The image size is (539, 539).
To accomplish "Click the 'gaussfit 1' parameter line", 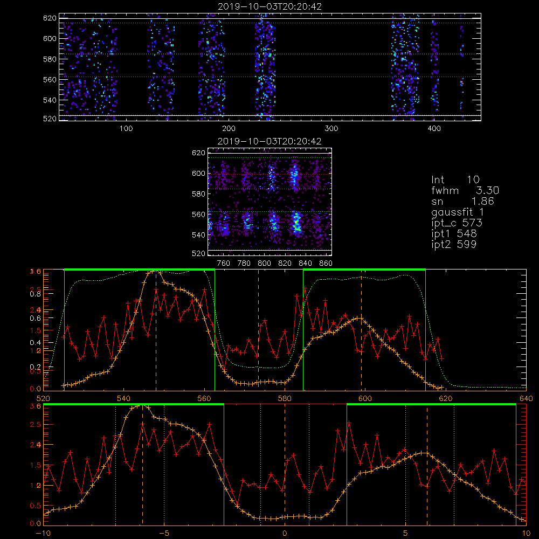I will coord(458,212).
